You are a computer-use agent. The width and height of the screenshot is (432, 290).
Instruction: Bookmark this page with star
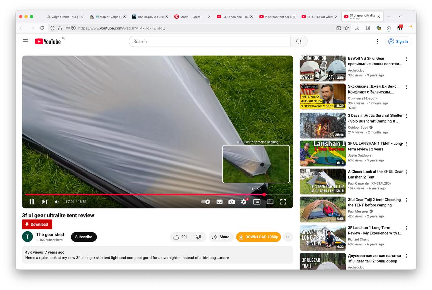[x=347, y=28]
